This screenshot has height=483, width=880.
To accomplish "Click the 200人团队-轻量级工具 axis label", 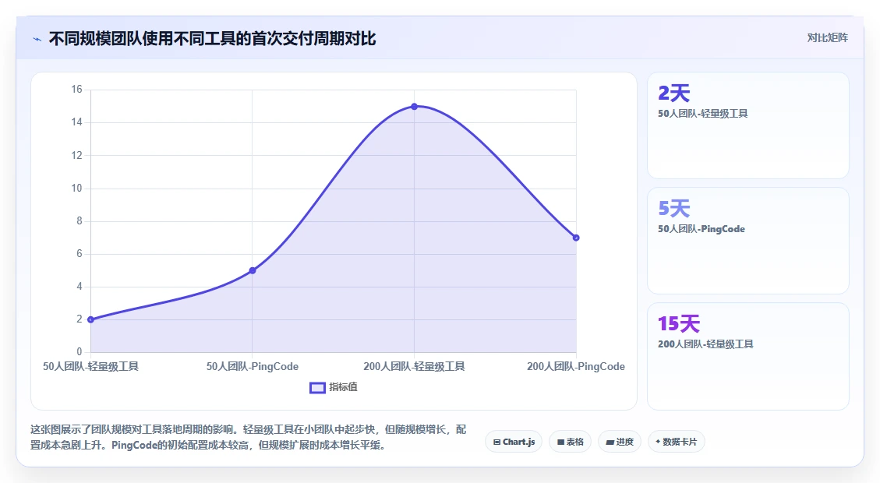I will (x=414, y=366).
